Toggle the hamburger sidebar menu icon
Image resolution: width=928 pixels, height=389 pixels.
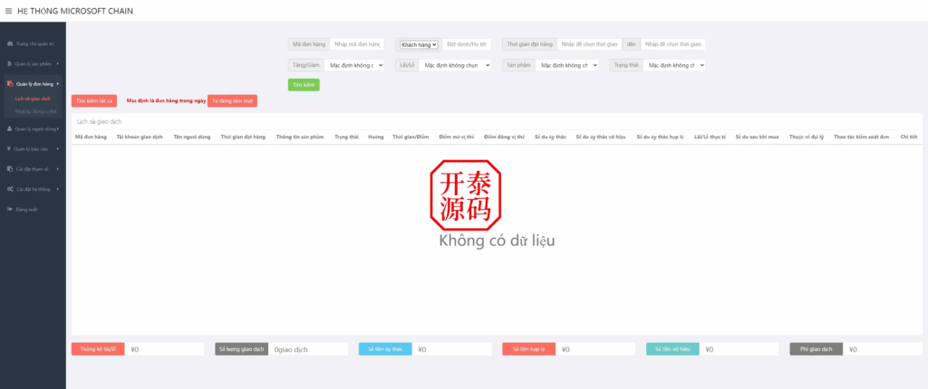[x=8, y=11]
